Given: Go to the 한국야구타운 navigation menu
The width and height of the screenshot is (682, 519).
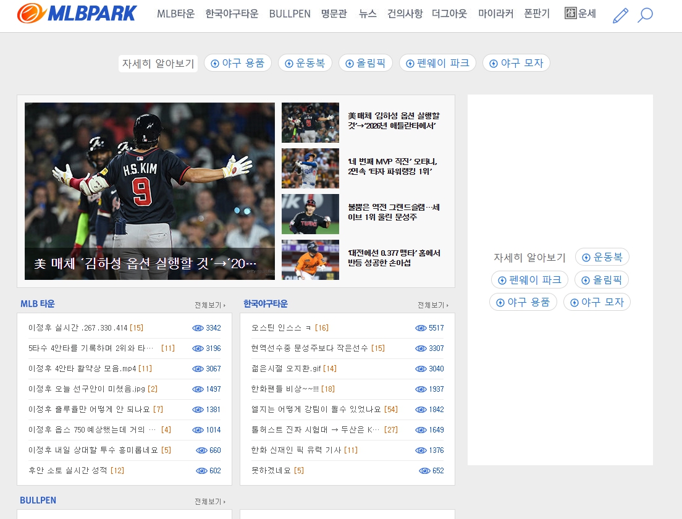Looking at the screenshot, I should pyautogui.click(x=232, y=14).
